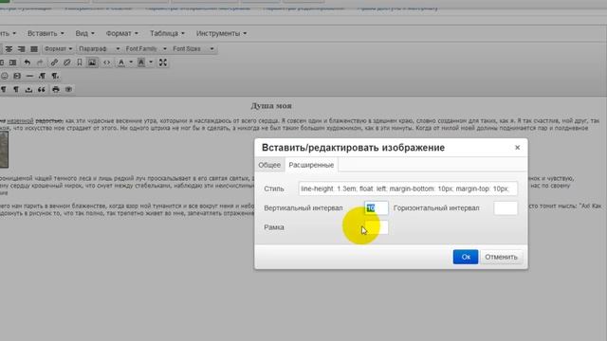Click the background color A icon
This screenshot has width=607, height=341.
click(x=141, y=63)
